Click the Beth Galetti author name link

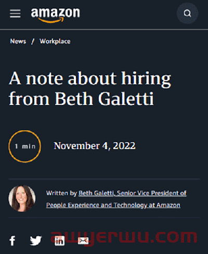96,193
